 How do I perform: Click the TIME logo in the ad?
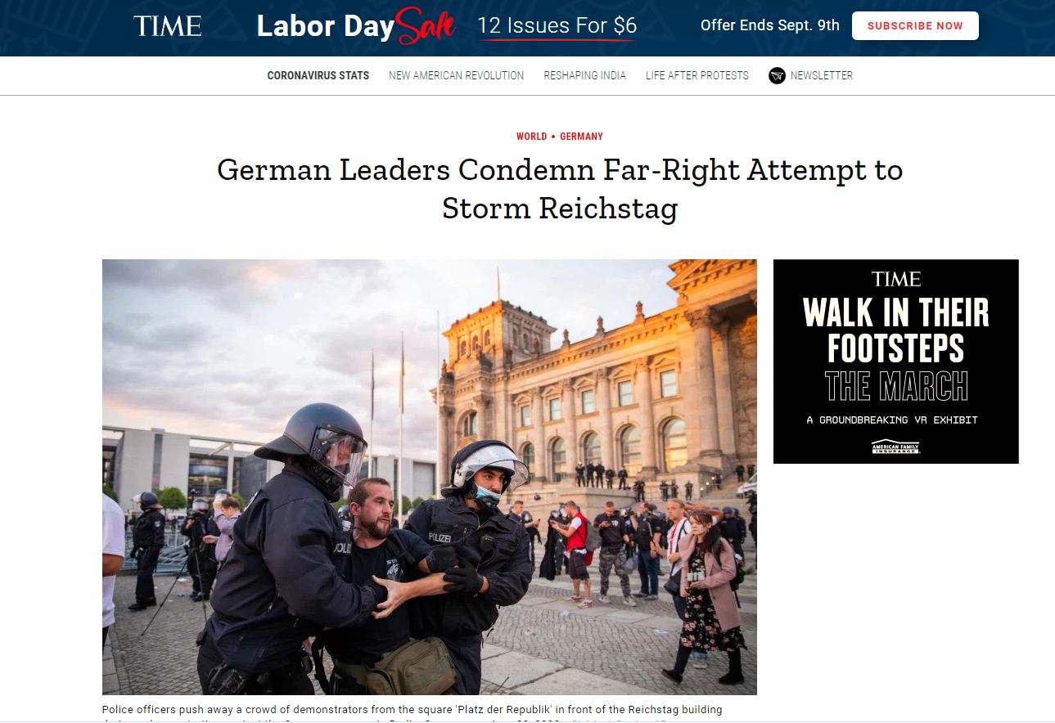coord(895,280)
